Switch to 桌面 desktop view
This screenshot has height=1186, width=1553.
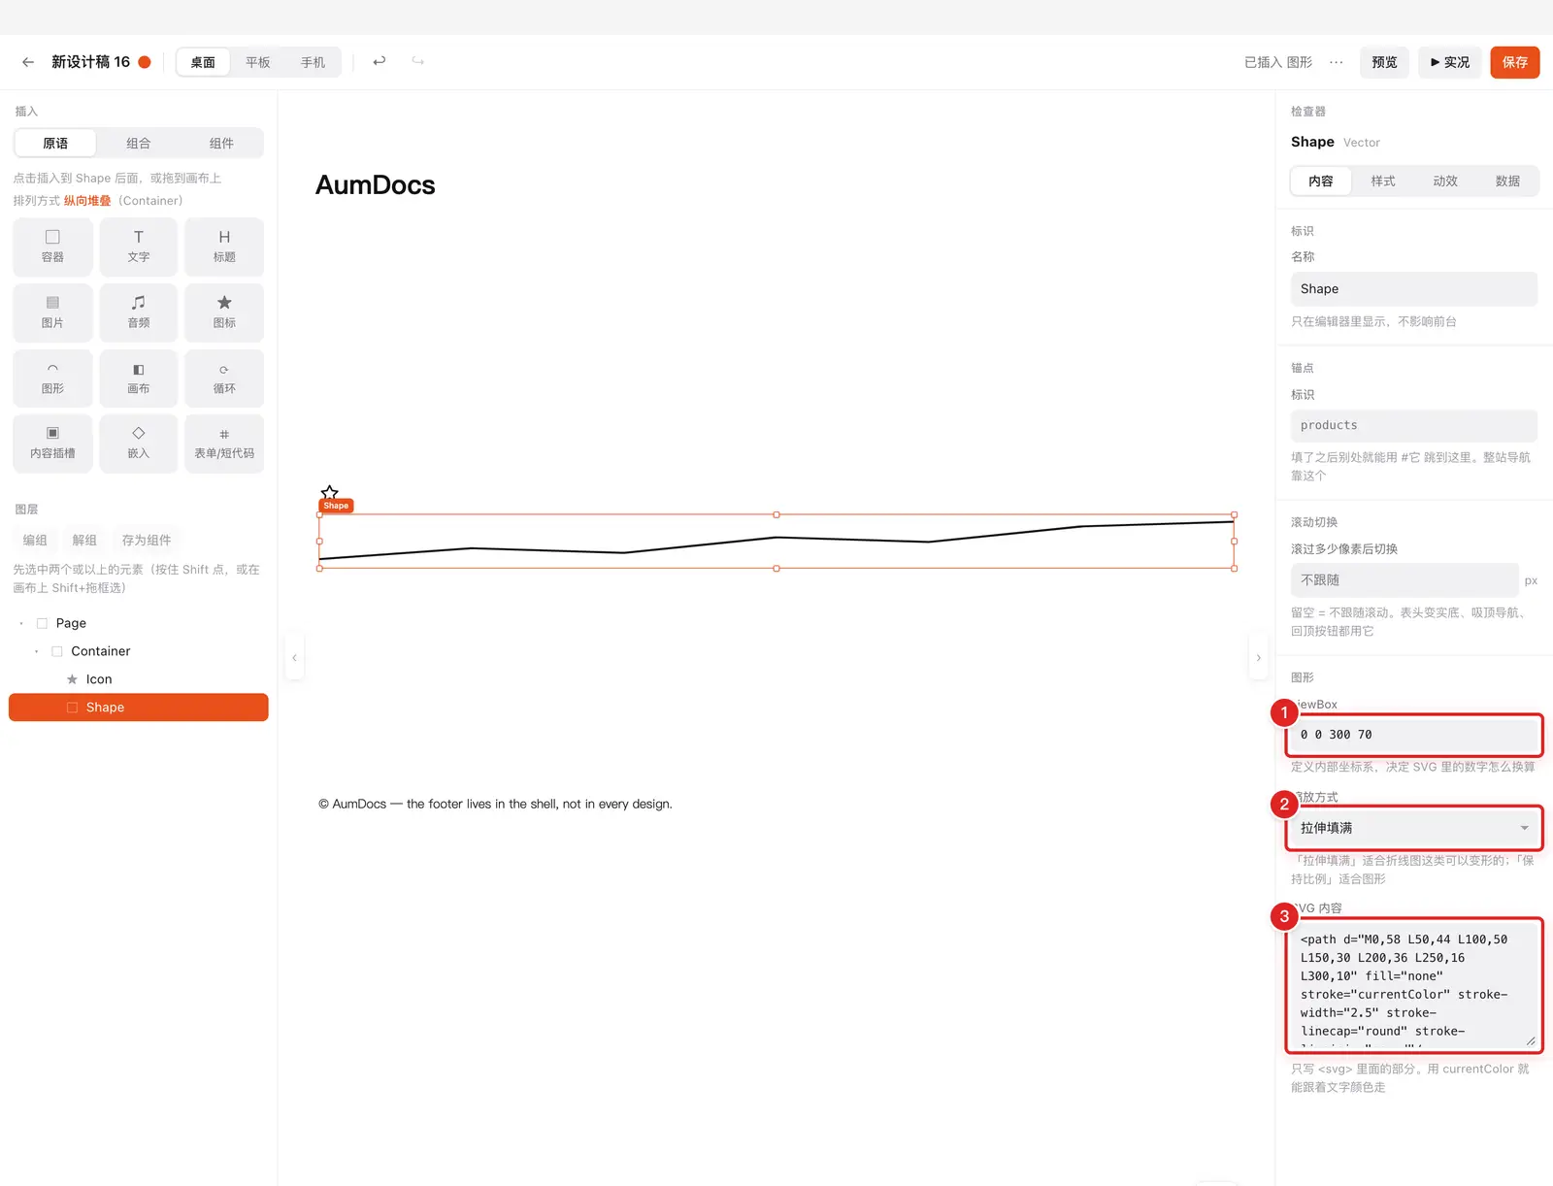click(203, 62)
